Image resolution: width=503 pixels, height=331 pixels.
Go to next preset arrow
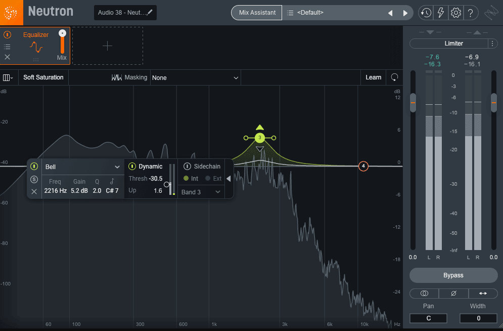point(405,13)
